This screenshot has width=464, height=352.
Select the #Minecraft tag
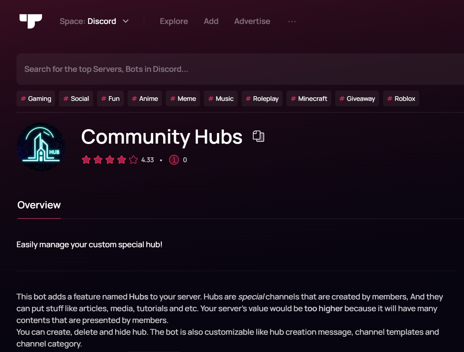pyautogui.click(x=309, y=98)
